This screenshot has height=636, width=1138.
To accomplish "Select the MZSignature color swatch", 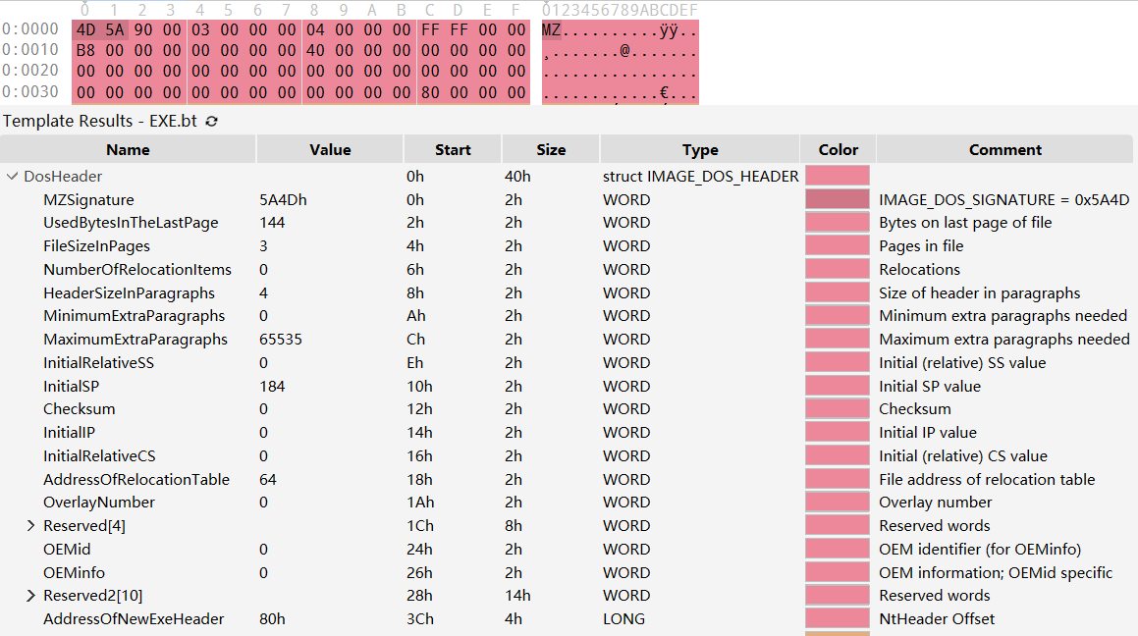I will coord(837,200).
